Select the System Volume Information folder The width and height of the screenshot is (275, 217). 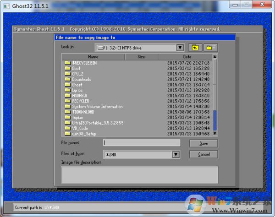[x=97, y=107]
